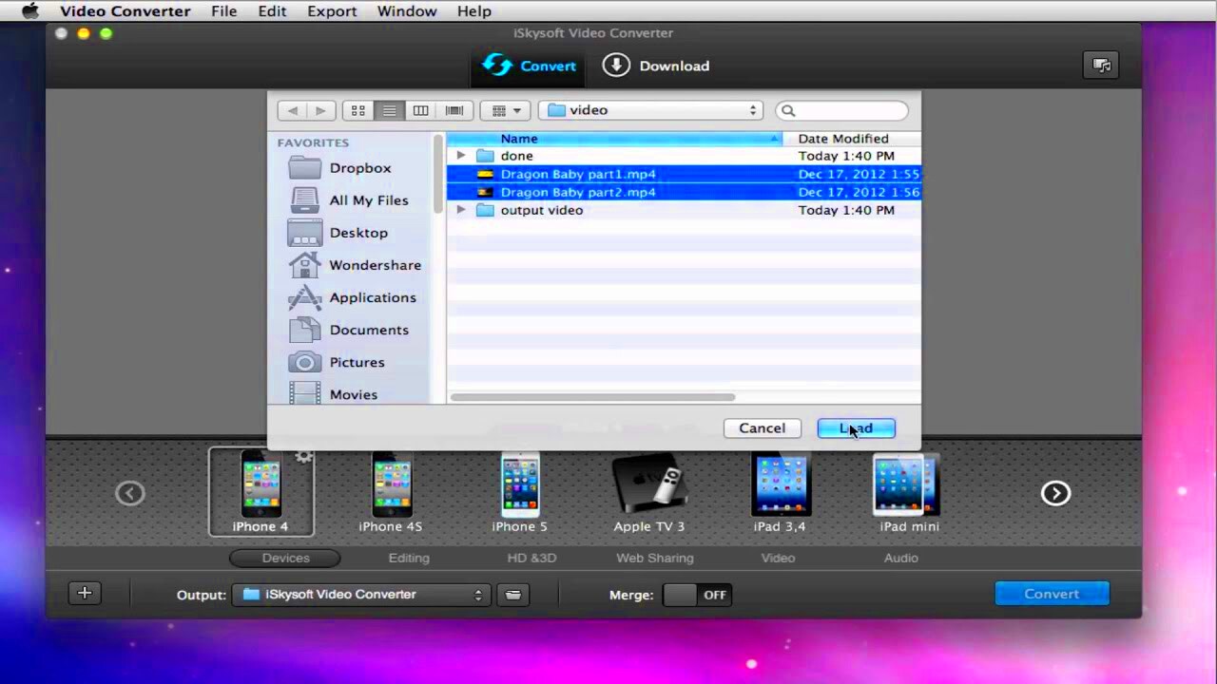The width and height of the screenshot is (1217, 684).
Task: Open the Apple menu
Action: [x=30, y=11]
